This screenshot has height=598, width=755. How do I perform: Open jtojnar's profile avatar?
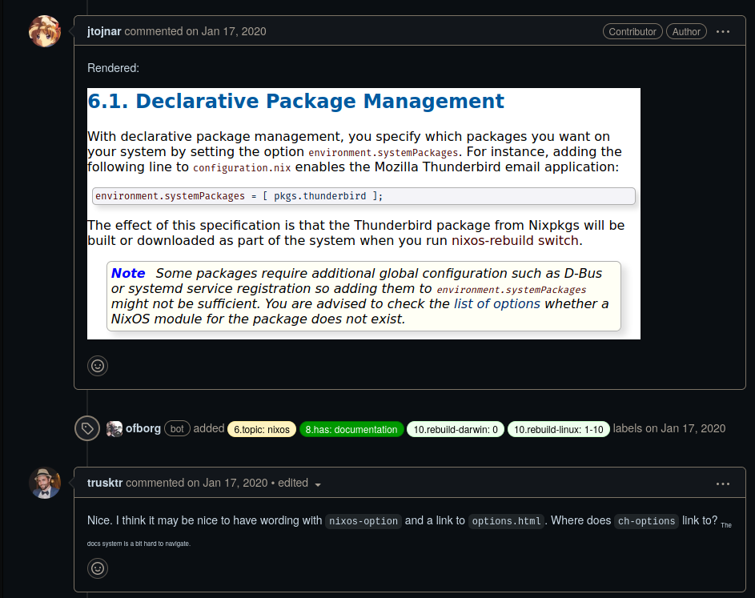coord(45,31)
